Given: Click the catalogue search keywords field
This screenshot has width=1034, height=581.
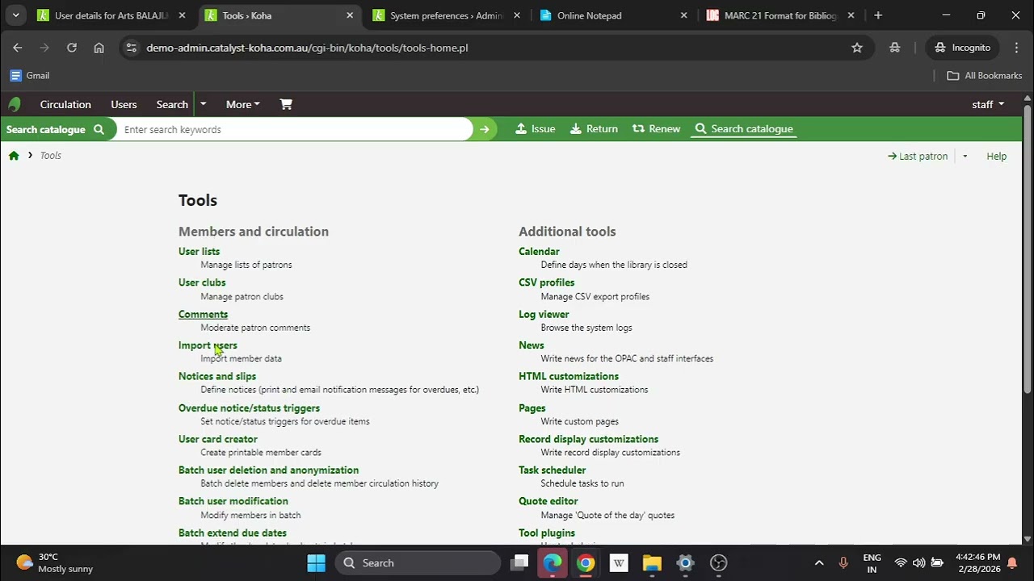Looking at the screenshot, I should pos(294,129).
